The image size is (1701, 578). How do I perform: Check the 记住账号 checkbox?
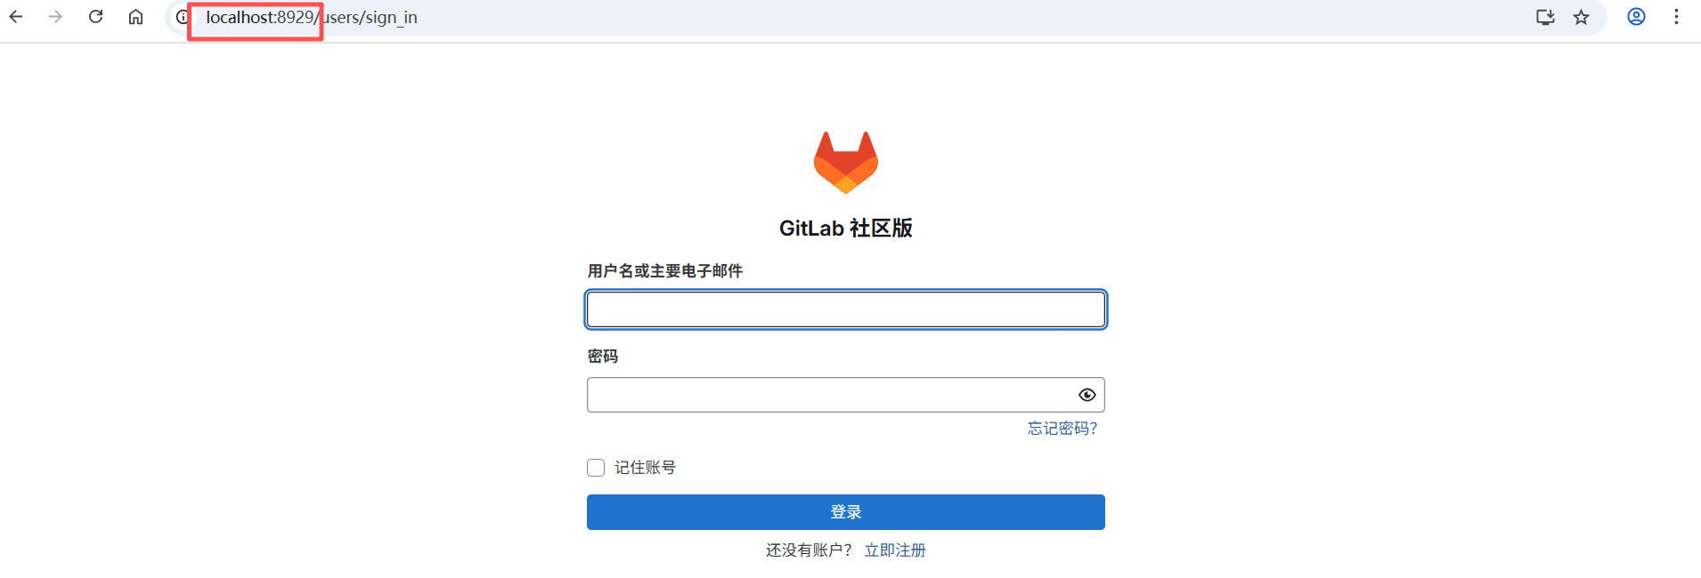596,468
